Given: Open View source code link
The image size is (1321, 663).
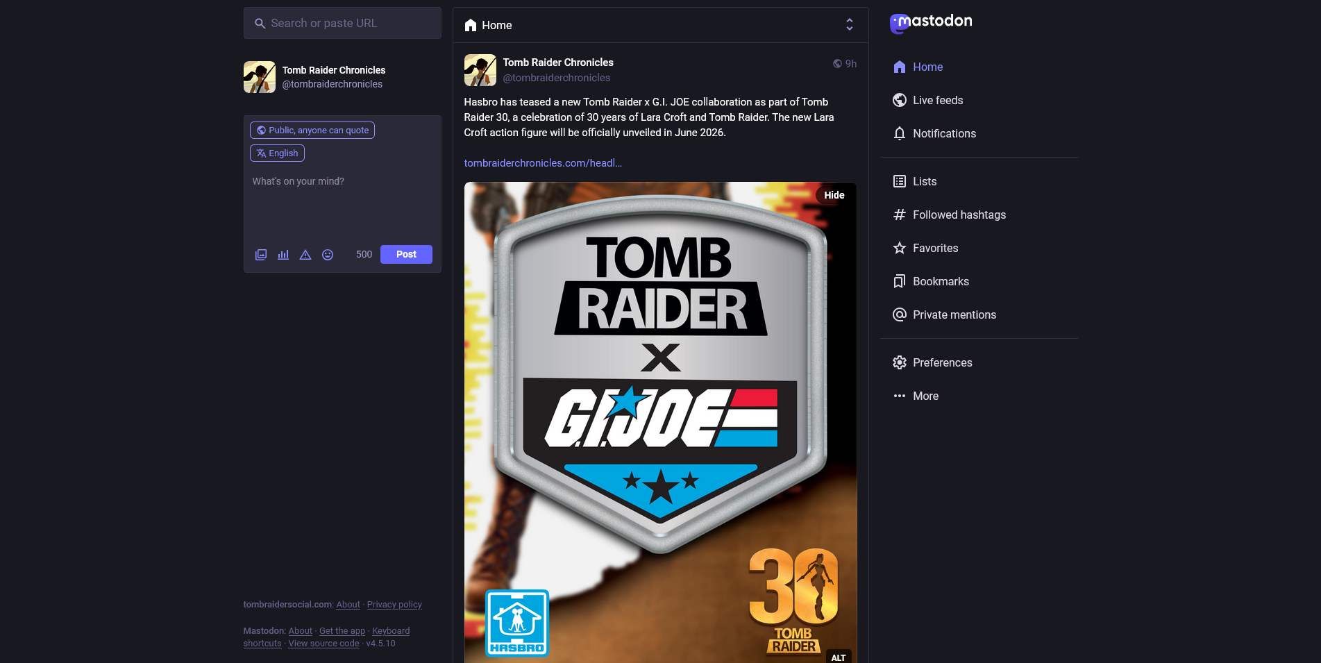Looking at the screenshot, I should pos(323,644).
